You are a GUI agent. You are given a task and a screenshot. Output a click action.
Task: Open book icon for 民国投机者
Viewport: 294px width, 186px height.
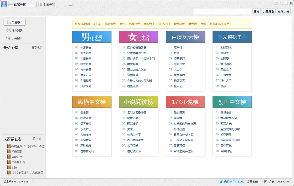[x=9, y=162]
